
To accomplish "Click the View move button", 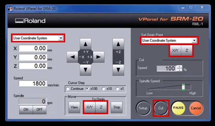I will coord(74,107).
